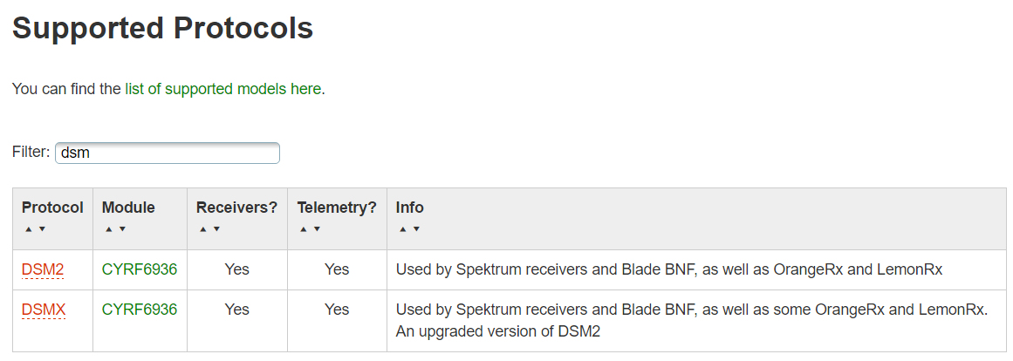This screenshot has width=1013, height=361.
Task: Click the down arrow under Telemetry?
Action: [x=317, y=229]
